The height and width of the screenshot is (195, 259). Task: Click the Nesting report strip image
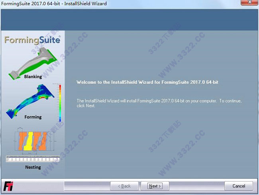coord(33,159)
